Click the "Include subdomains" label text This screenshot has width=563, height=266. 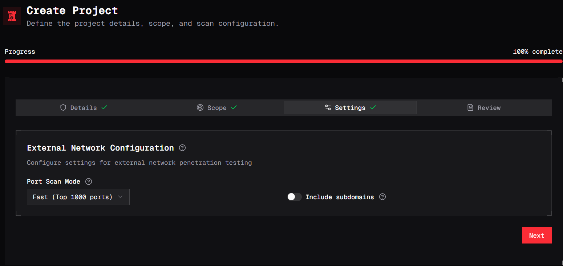click(340, 197)
